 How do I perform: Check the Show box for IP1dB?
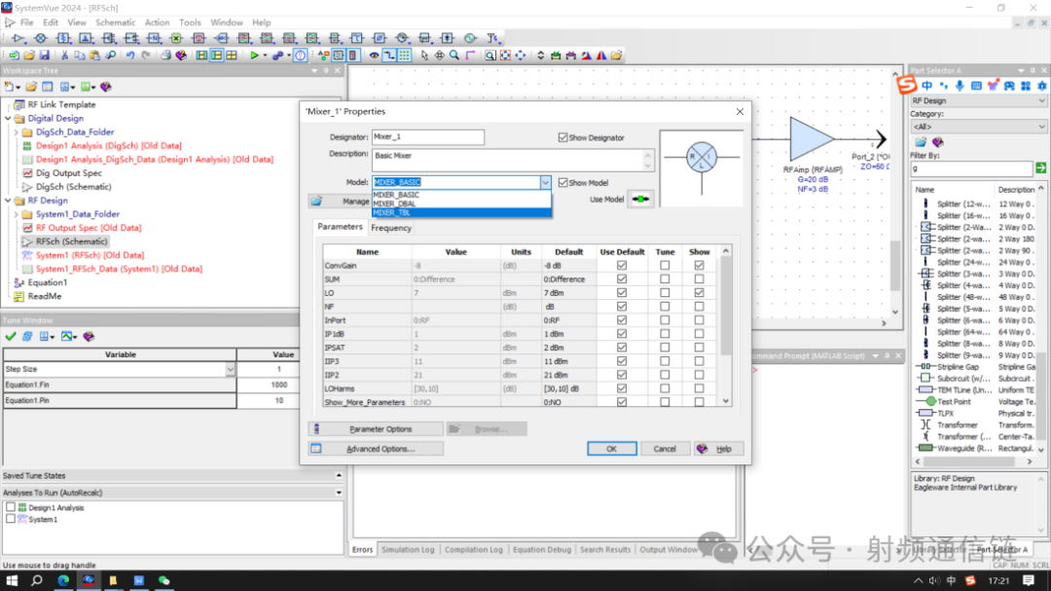coord(699,334)
